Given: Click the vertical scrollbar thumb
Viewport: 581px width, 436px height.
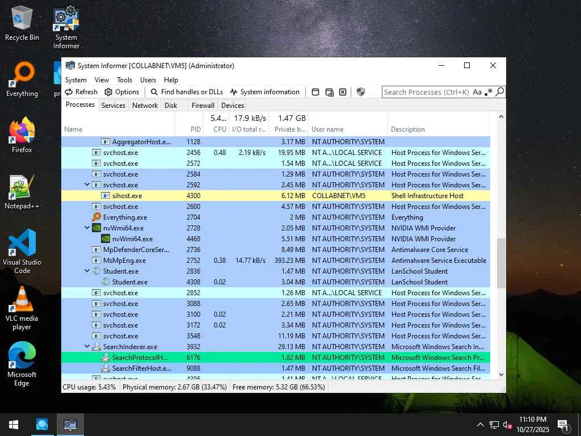Looking at the screenshot, I should (501, 263).
